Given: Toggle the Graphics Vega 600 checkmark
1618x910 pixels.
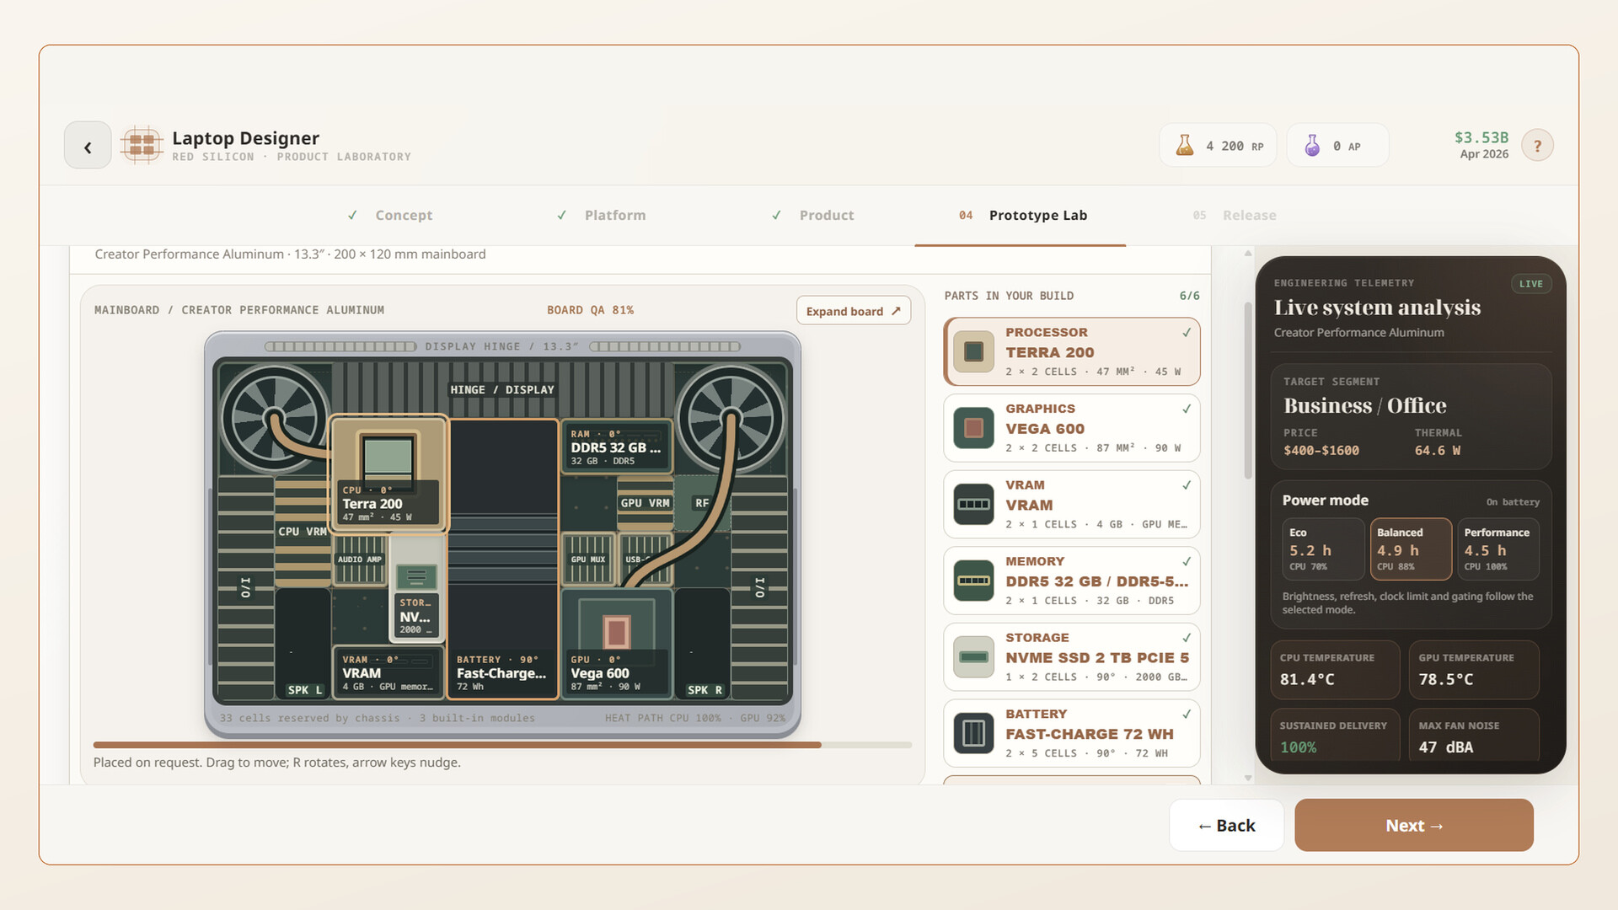Looking at the screenshot, I should pos(1187,409).
